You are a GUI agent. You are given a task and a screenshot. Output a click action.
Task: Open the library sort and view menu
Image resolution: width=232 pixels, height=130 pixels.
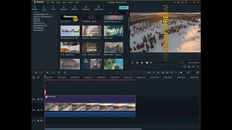[x=110, y=13]
